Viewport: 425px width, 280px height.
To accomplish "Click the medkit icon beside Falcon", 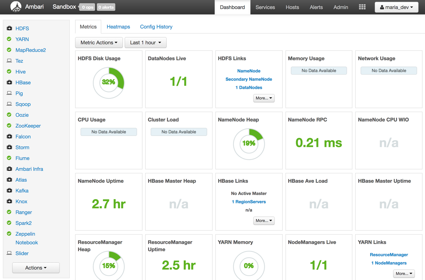I will point(9,137).
